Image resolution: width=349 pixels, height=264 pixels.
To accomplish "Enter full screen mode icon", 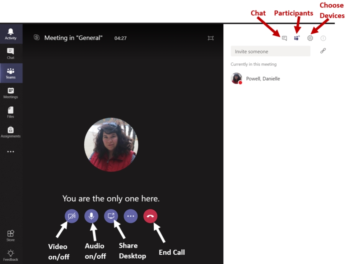I will coord(210,38).
